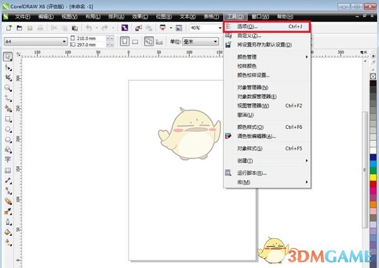379x268 pixels.
Task: Click the Import icon
Action: (x=138, y=28)
